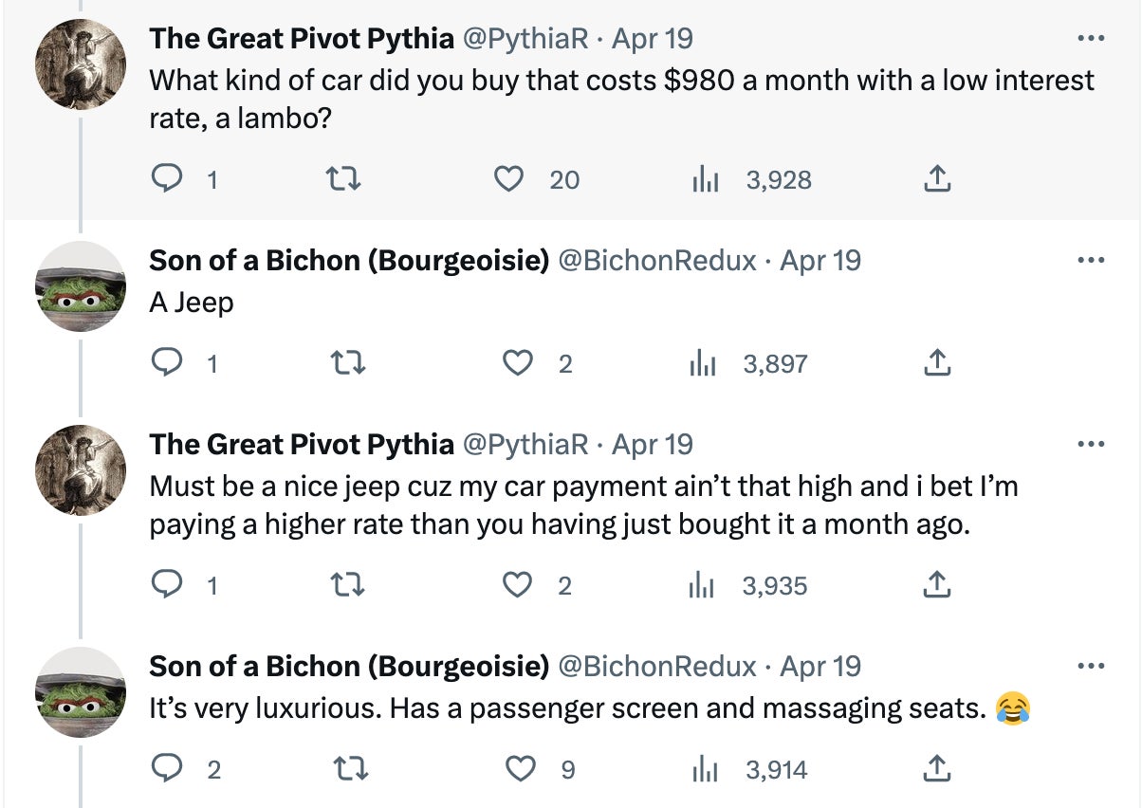Reply to the 'A Jeep' tweet
The image size is (1142, 808).
click(167, 363)
